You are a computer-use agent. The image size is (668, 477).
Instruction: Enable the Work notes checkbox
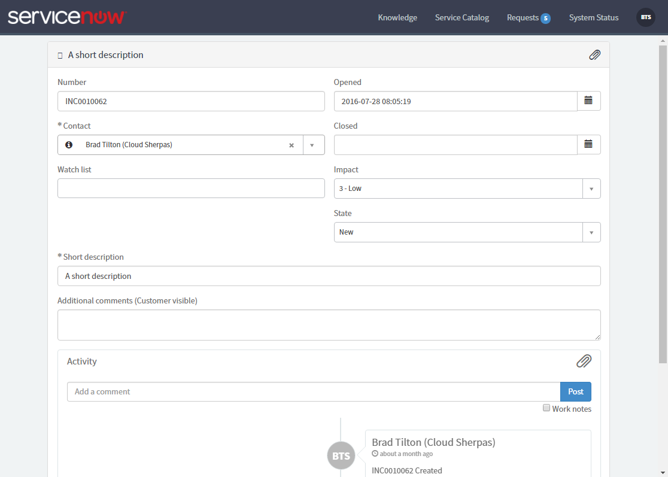tap(546, 408)
